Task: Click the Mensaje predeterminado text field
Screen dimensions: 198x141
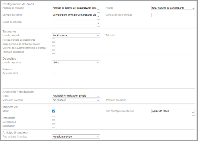Action: (x=173, y=15)
